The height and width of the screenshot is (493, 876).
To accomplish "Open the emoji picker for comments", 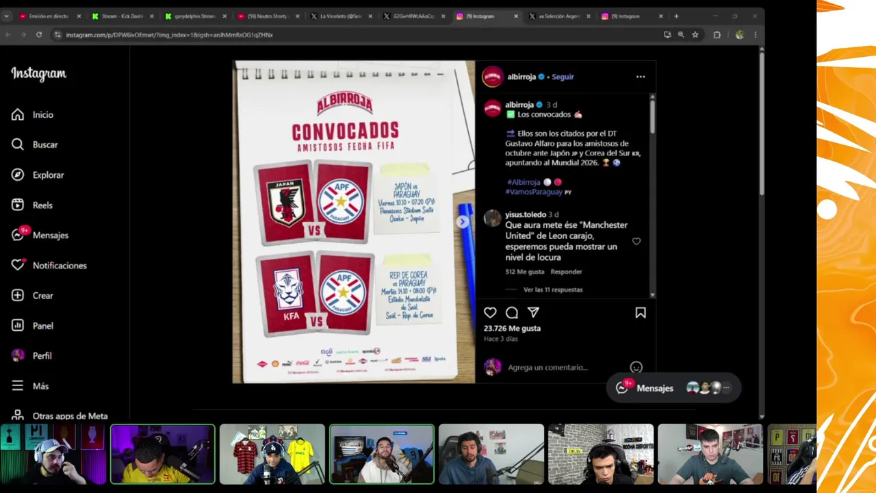I will coord(636,368).
